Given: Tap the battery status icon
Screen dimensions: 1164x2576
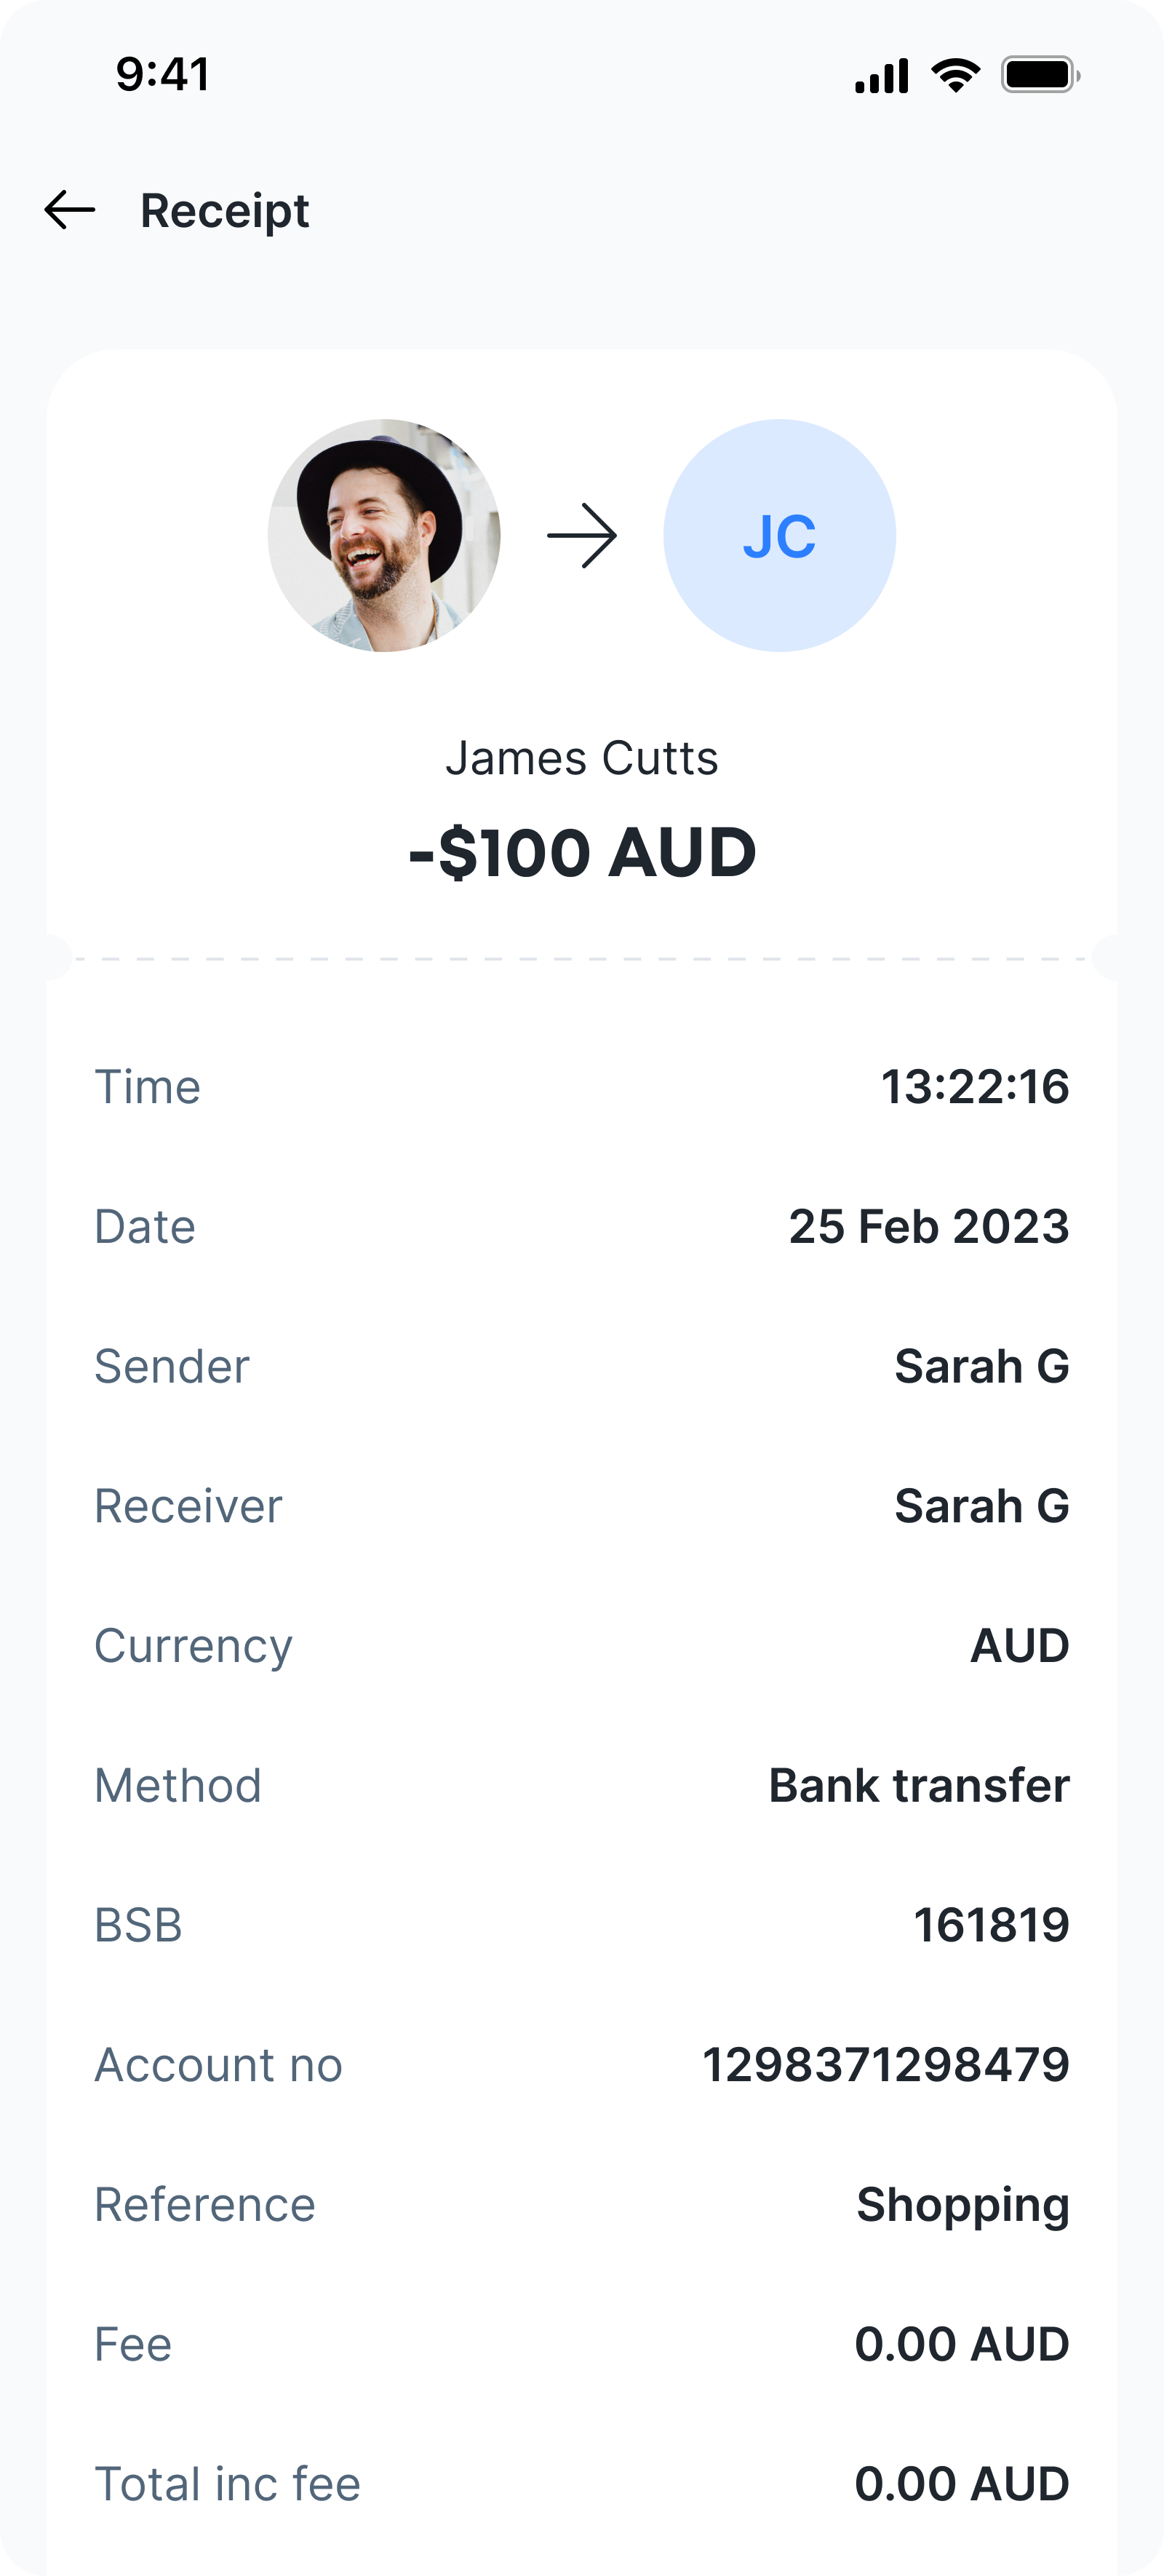Looking at the screenshot, I should coord(1040,75).
